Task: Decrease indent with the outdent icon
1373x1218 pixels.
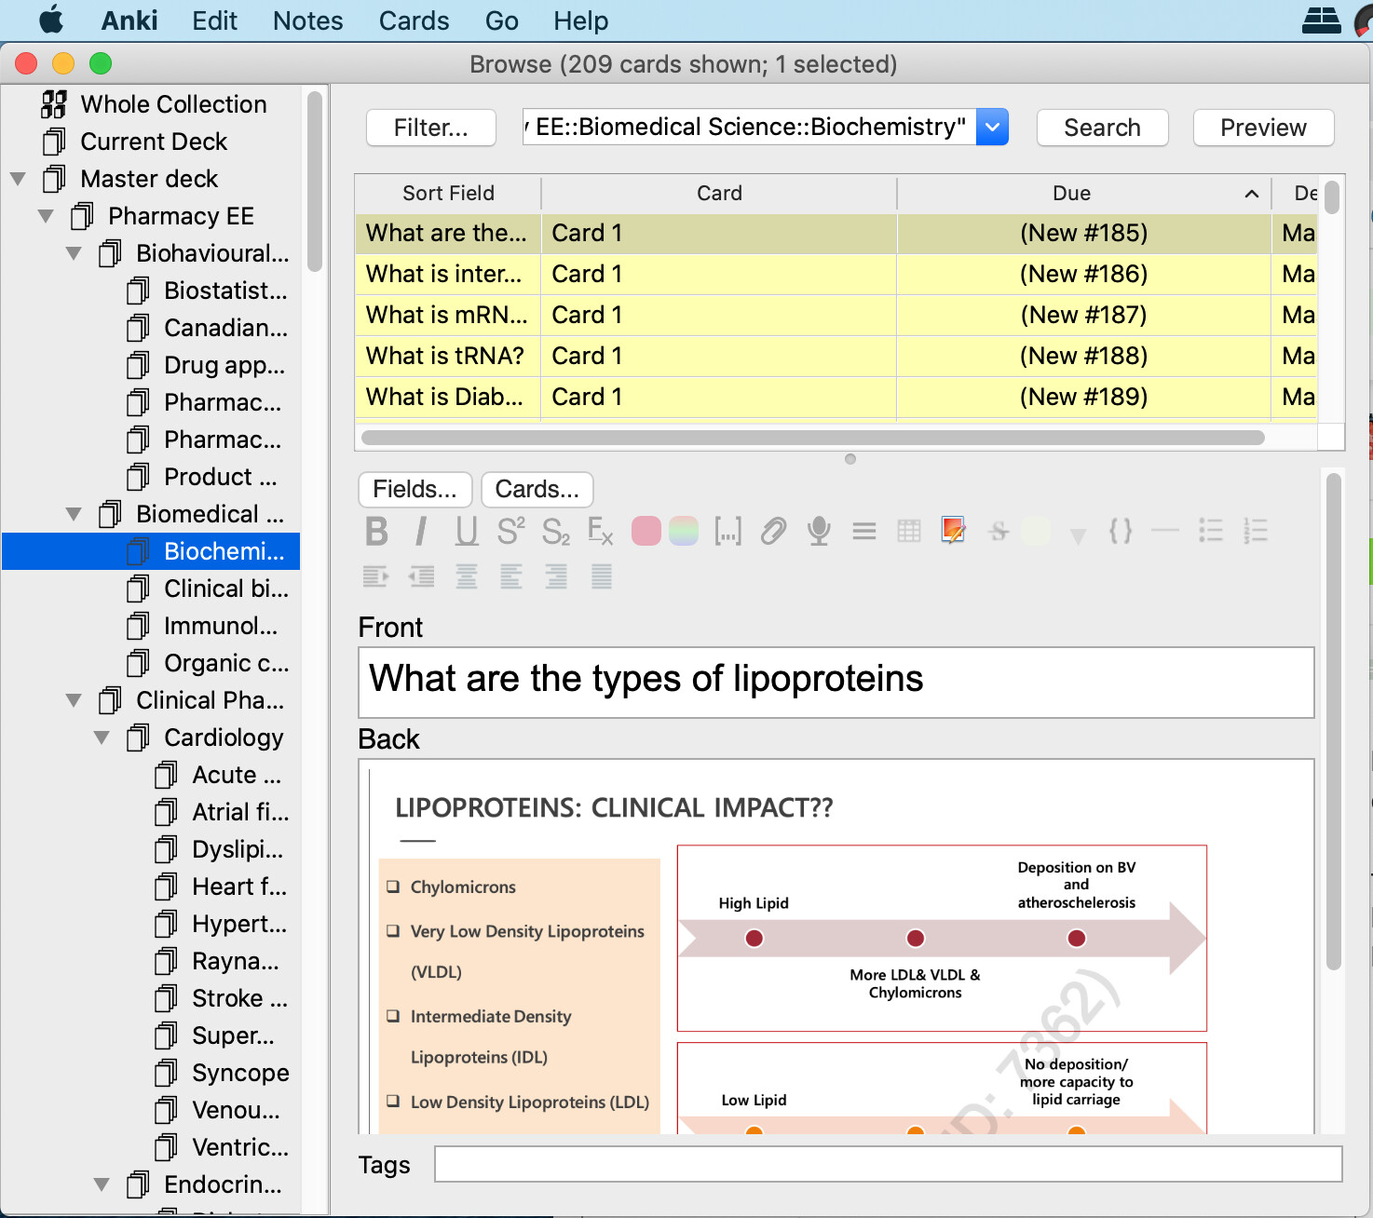Action: (x=422, y=577)
